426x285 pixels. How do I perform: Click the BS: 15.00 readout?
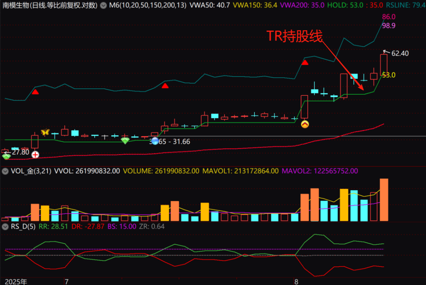tap(122, 227)
